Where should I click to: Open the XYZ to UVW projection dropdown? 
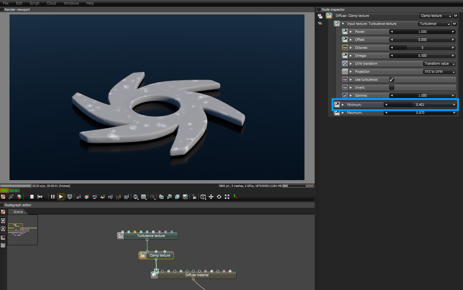pyautogui.click(x=439, y=72)
